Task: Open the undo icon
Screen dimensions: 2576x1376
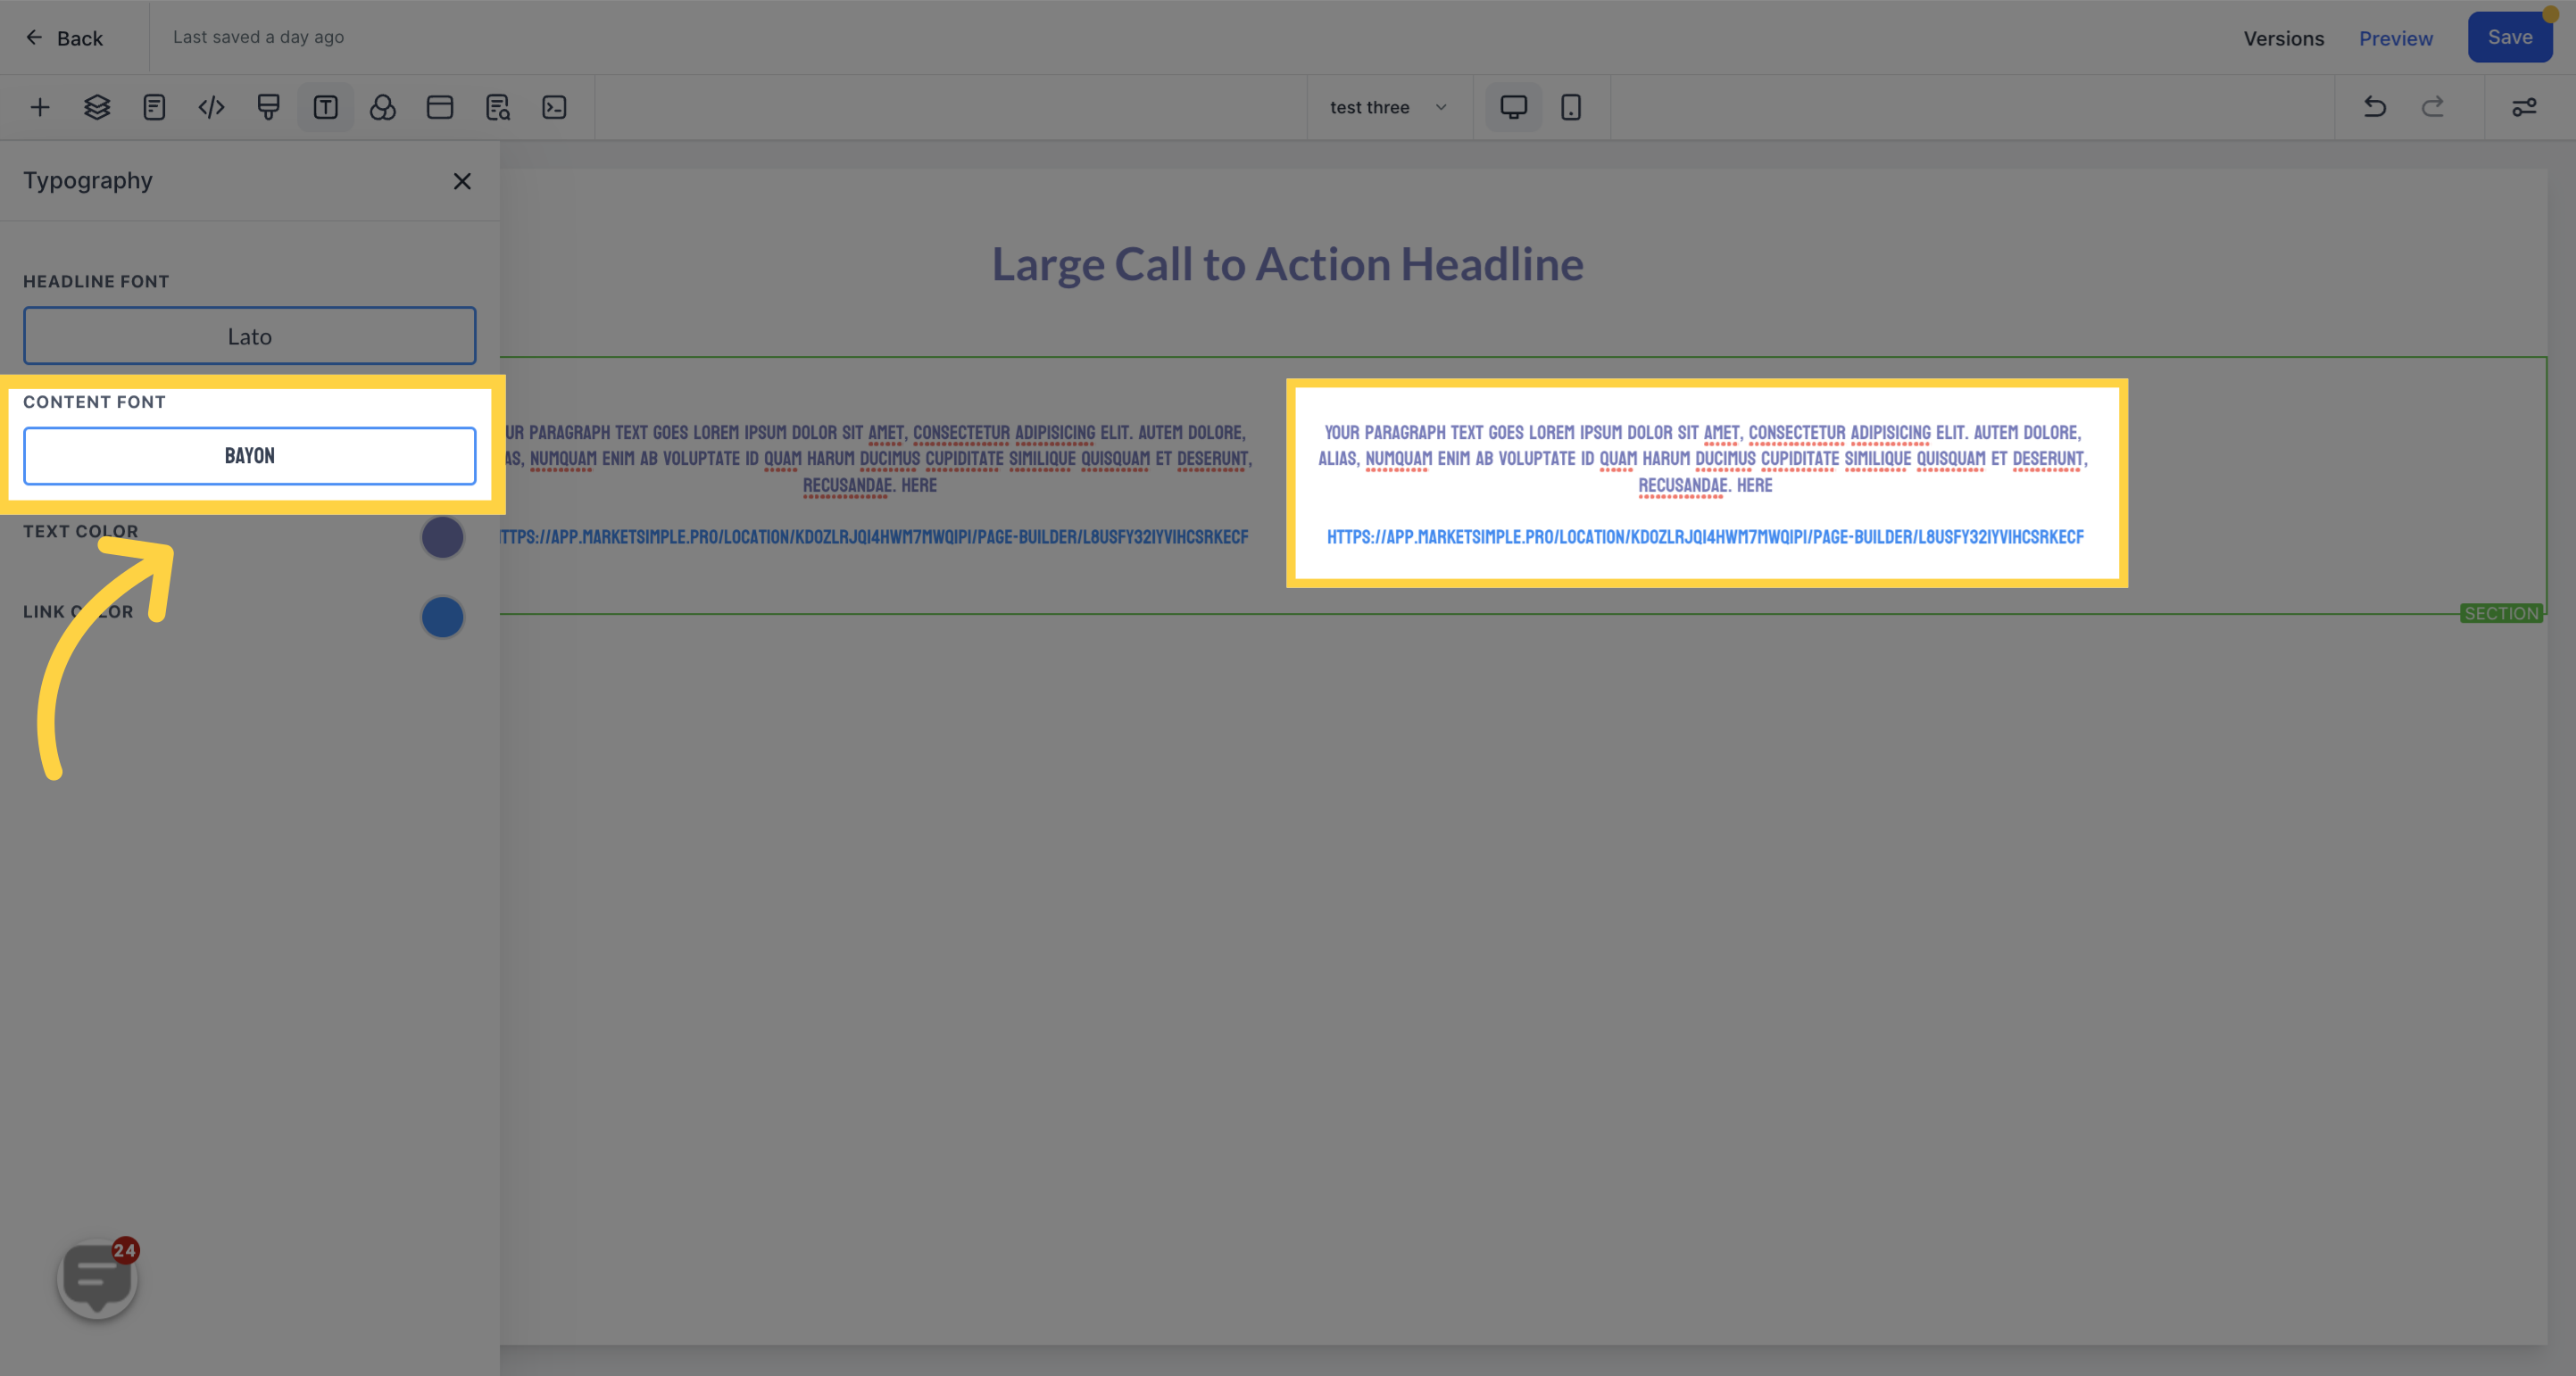Action: (2377, 107)
